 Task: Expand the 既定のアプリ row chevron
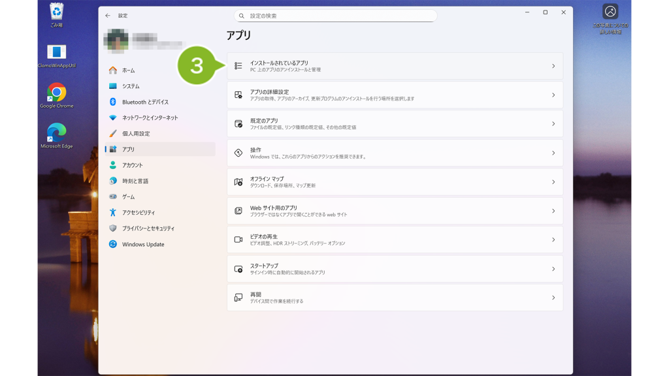(x=553, y=123)
